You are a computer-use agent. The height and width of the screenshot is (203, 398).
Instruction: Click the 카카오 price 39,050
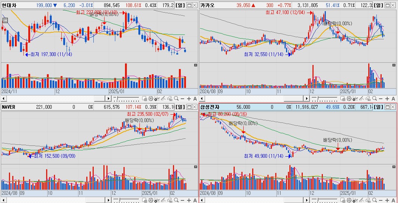[243, 5]
